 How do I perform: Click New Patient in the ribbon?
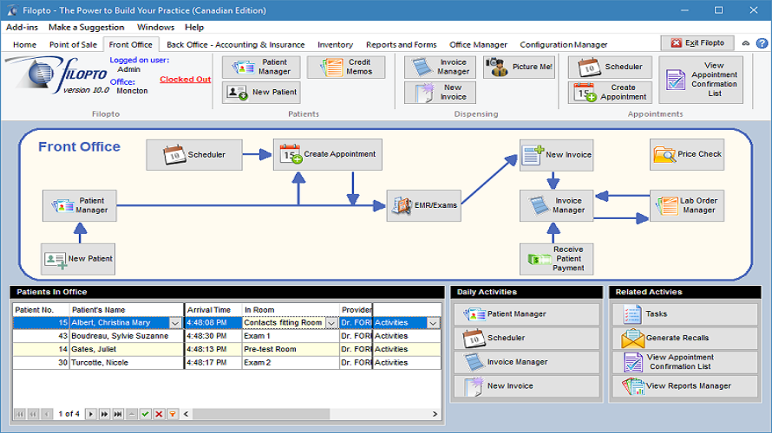261,93
